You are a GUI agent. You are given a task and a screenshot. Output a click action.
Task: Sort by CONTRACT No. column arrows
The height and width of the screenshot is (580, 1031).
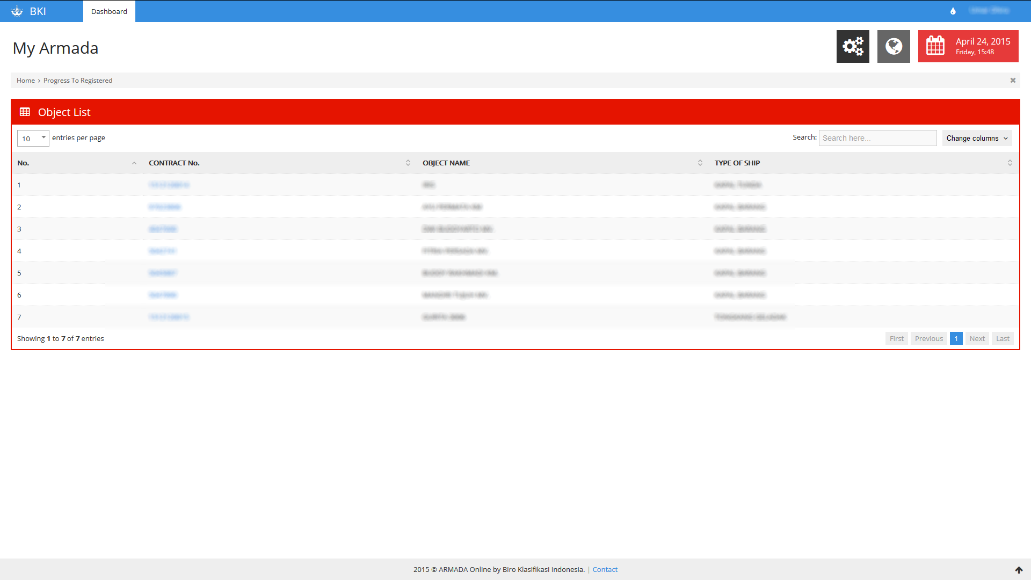click(408, 163)
